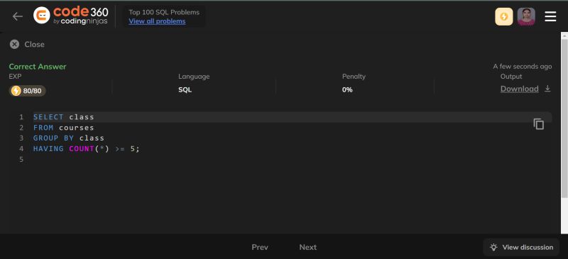Click the Close X icon
Image resolution: width=568 pixels, height=259 pixels.
[14, 44]
